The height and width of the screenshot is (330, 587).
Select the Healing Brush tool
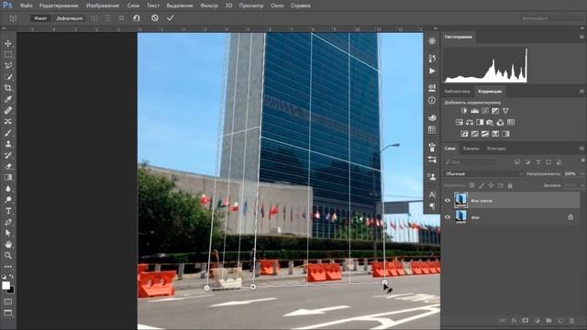tap(8, 111)
